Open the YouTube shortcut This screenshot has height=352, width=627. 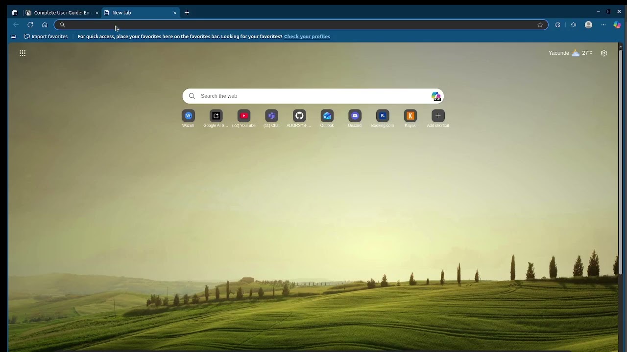click(x=244, y=119)
